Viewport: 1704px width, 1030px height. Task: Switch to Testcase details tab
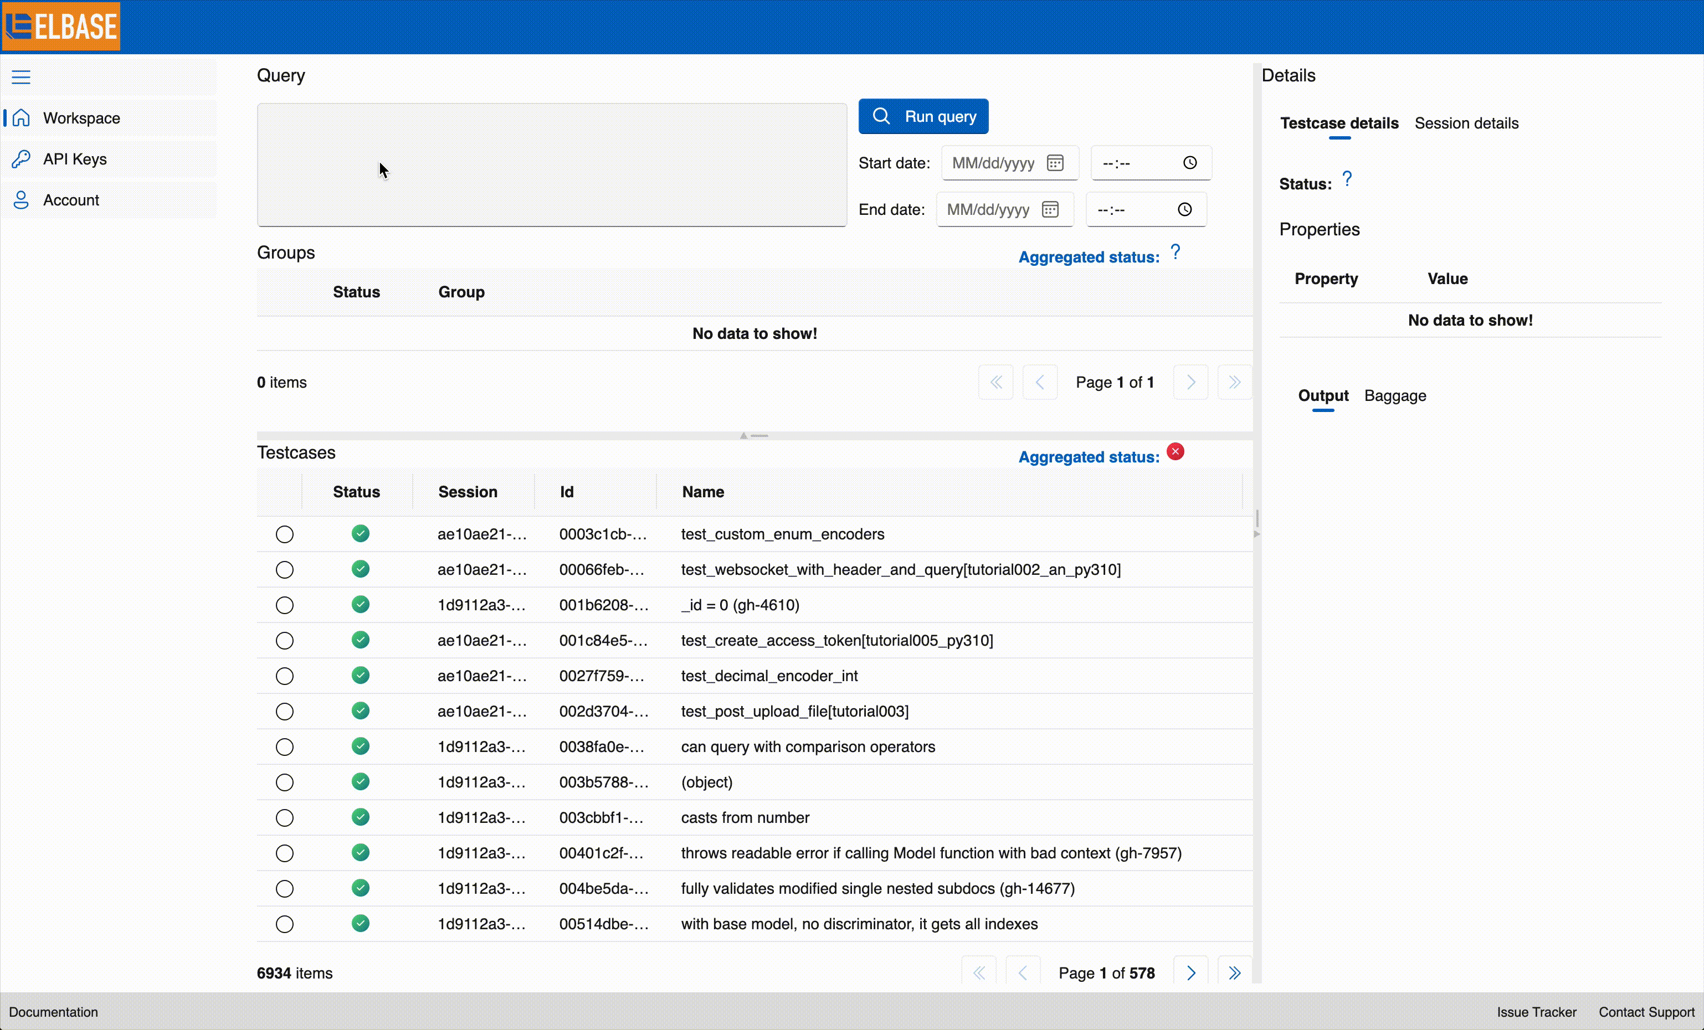1339,123
